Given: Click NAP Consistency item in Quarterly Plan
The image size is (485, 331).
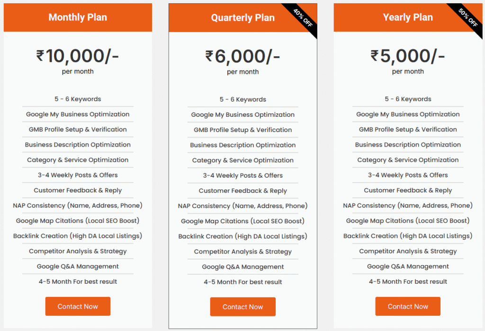Looking at the screenshot, I should tap(242, 206).
